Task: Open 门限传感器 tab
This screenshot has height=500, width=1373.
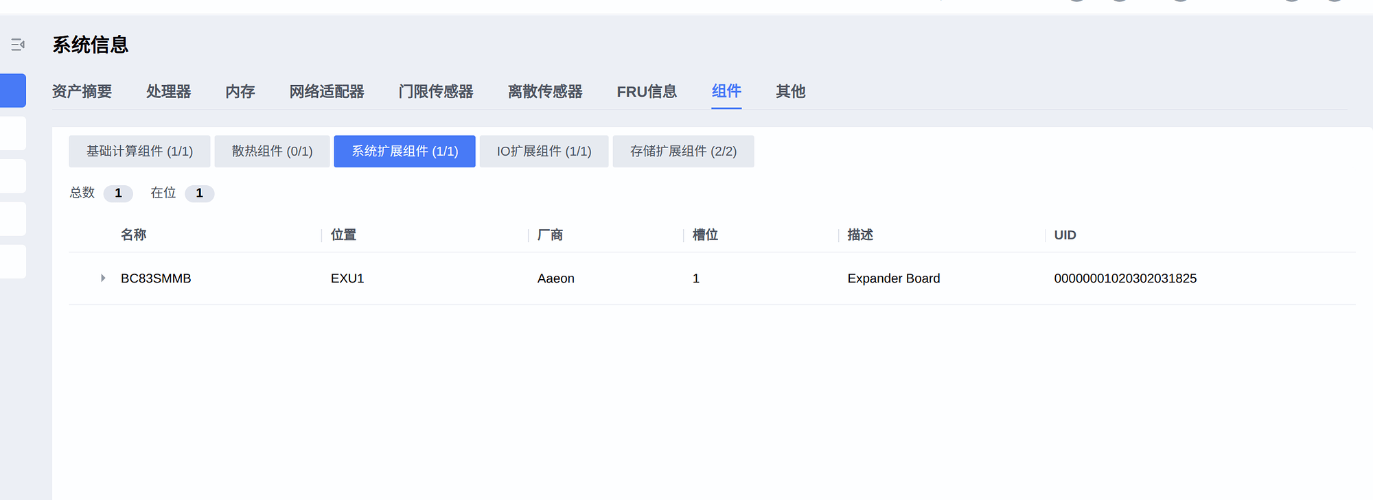Action: 436,91
